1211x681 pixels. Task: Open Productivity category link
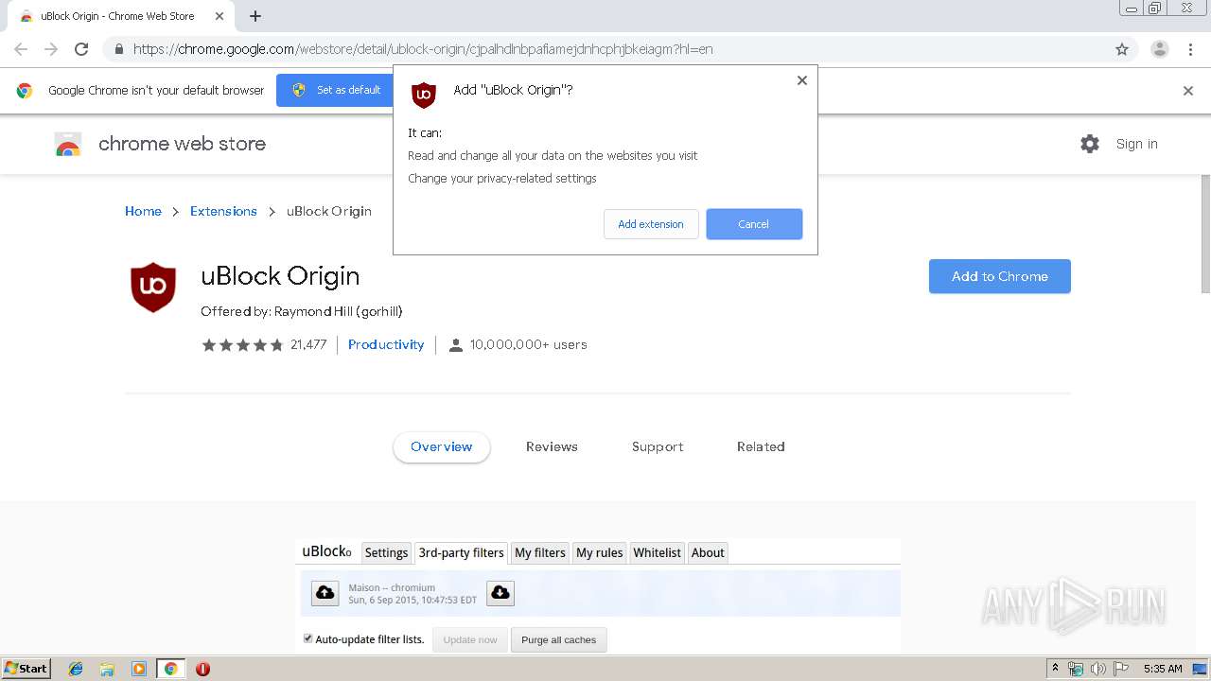click(386, 345)
